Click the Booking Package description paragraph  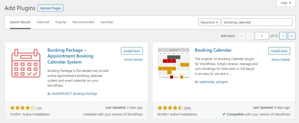78,78
